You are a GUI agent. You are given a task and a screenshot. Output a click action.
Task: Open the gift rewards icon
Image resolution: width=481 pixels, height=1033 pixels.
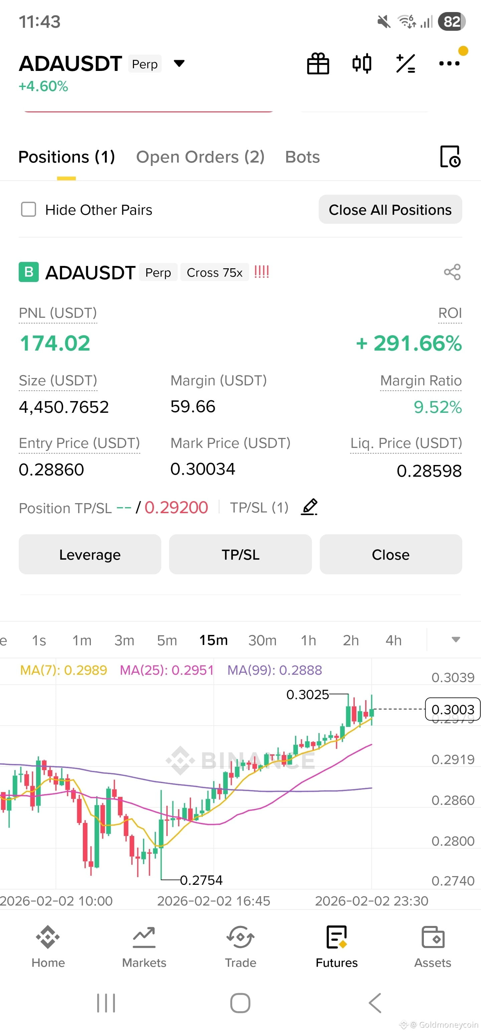click(x=318, y=63)
